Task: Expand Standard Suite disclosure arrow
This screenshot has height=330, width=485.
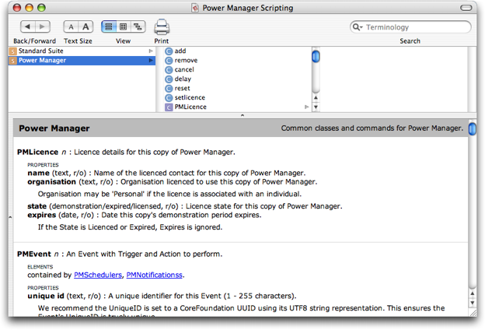Action: 151,51
